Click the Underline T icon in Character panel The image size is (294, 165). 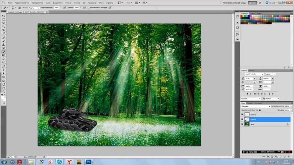click(x=270, y=94)
